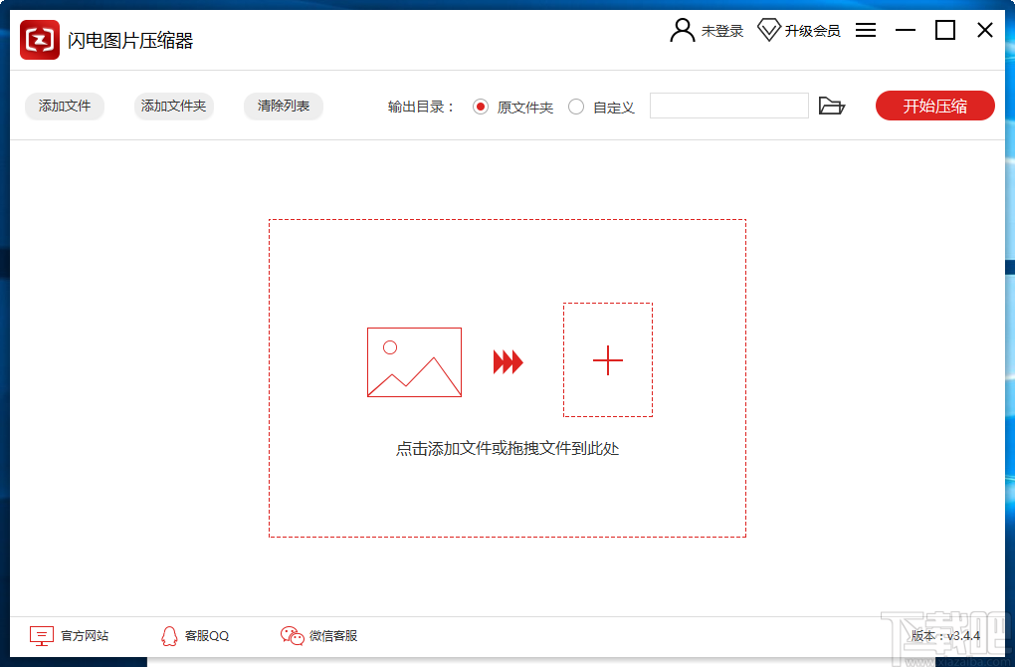The width and height of the screenshot is (1015, 667).
Task: Open the hamburger menu
Action: tap(865, 30)
